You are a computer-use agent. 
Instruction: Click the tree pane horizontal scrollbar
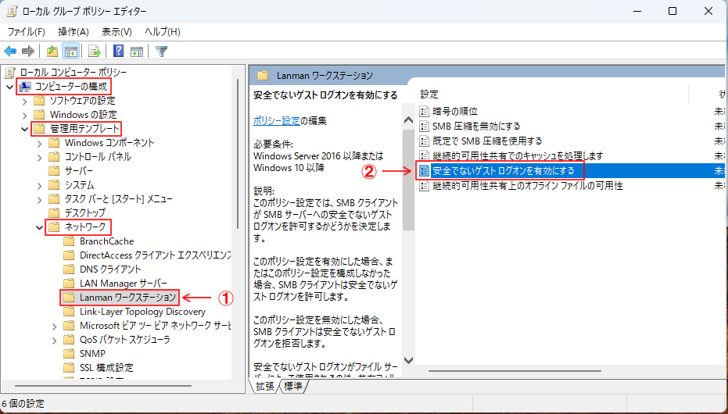click(x=102, y=386)
